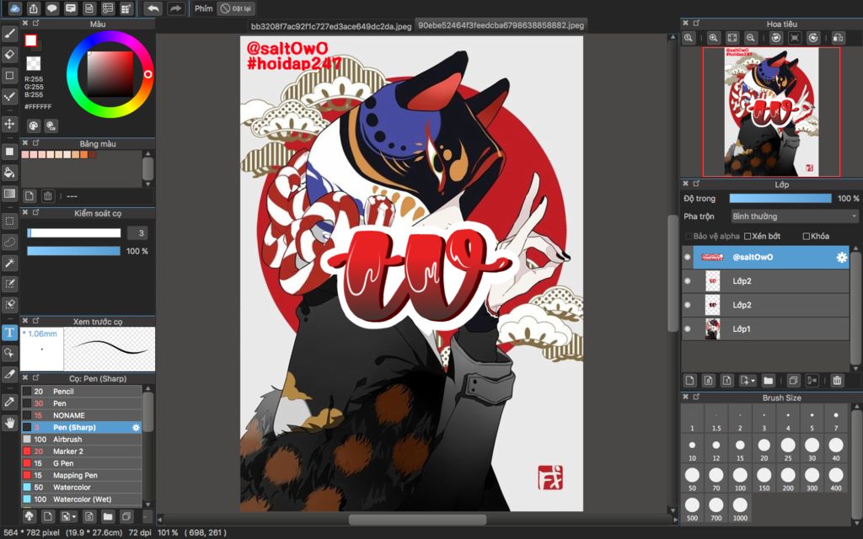Click canvas vertical scroll up arrow
The width and height of the screenshot is (863, 539).
click(672, 37)
